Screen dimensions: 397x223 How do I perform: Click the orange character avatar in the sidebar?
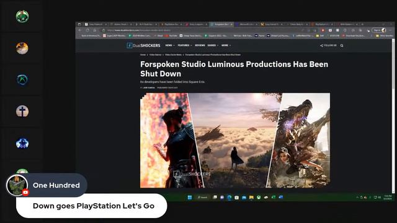(22, 48)
